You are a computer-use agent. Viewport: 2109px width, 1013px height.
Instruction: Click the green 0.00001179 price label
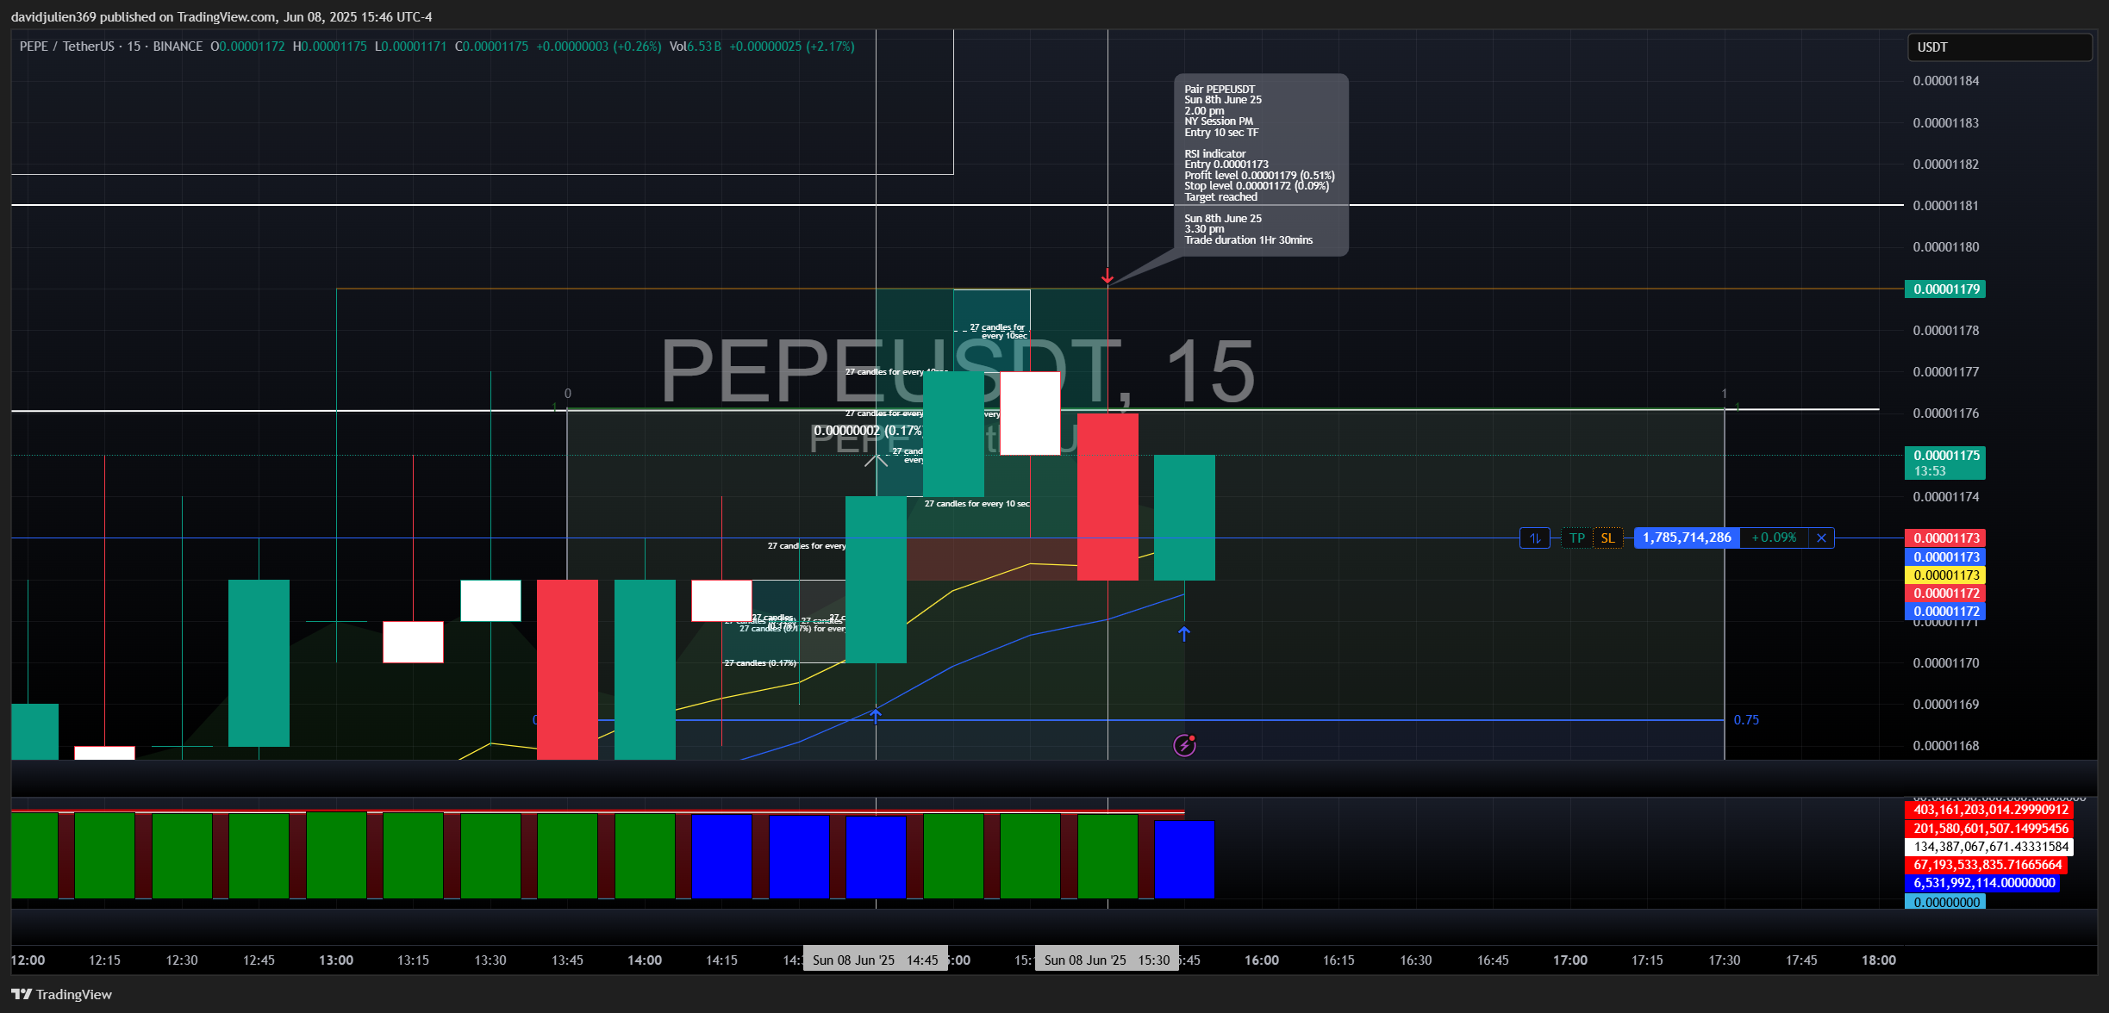[x=1945, y=289]
